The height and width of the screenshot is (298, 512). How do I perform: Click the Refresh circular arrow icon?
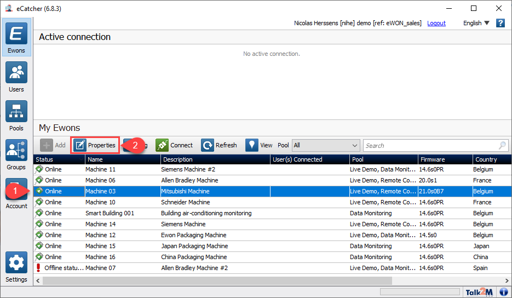pos(208,145)
